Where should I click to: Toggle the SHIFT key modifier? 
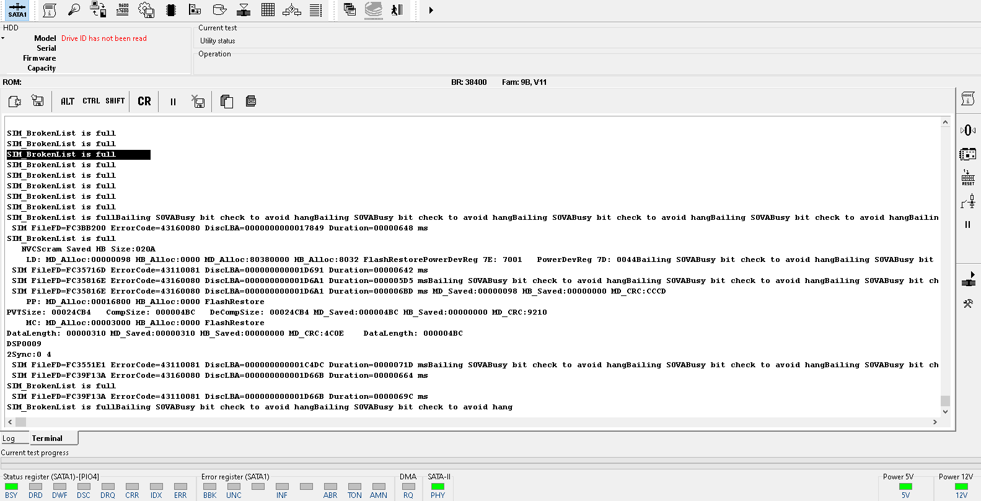(115, 101)
